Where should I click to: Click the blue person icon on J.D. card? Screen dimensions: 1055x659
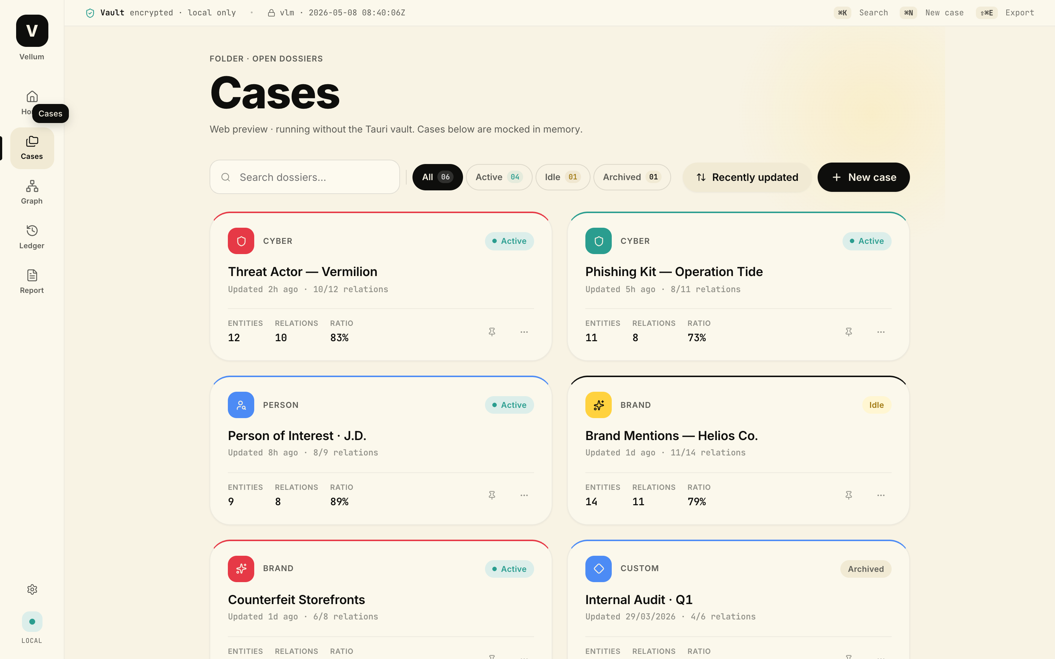pos(241,405)
